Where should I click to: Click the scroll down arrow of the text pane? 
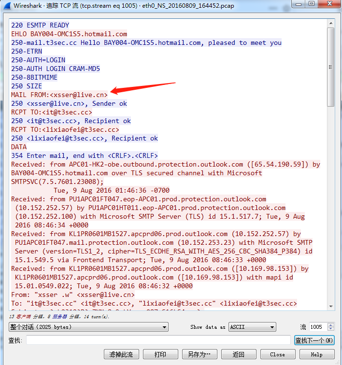click(x=331, y=306)
